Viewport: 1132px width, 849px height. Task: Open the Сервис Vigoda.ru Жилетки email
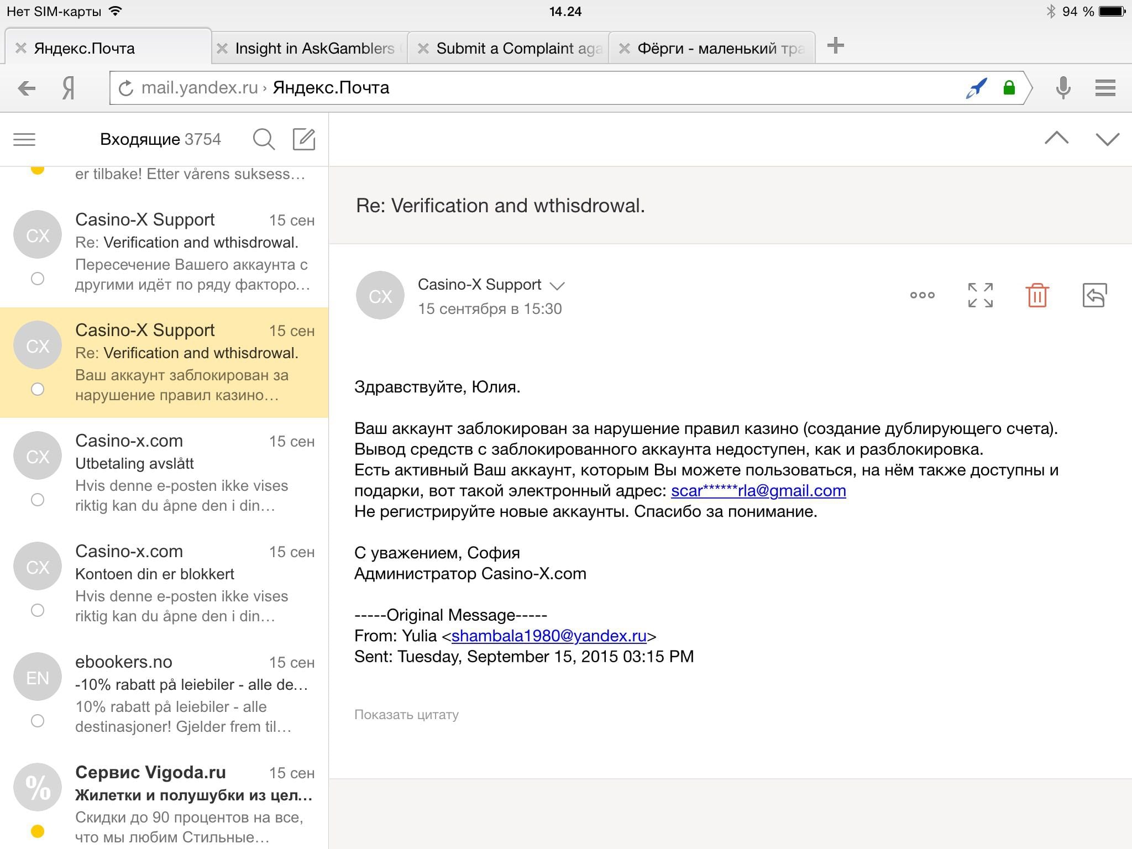164,800
